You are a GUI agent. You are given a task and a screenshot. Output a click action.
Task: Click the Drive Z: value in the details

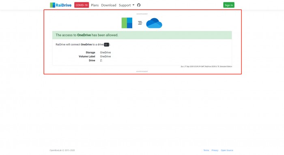[101, 61]
